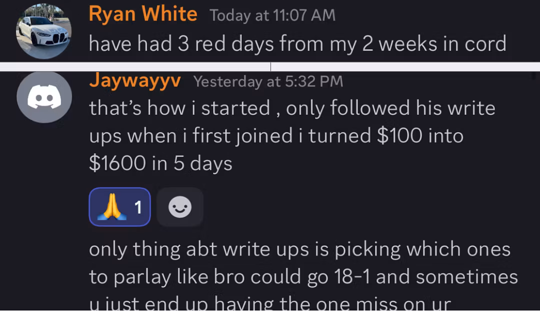The image size is (540, 311).
Task: Open Ryan White's username profile
Action: tap(142, 13)
